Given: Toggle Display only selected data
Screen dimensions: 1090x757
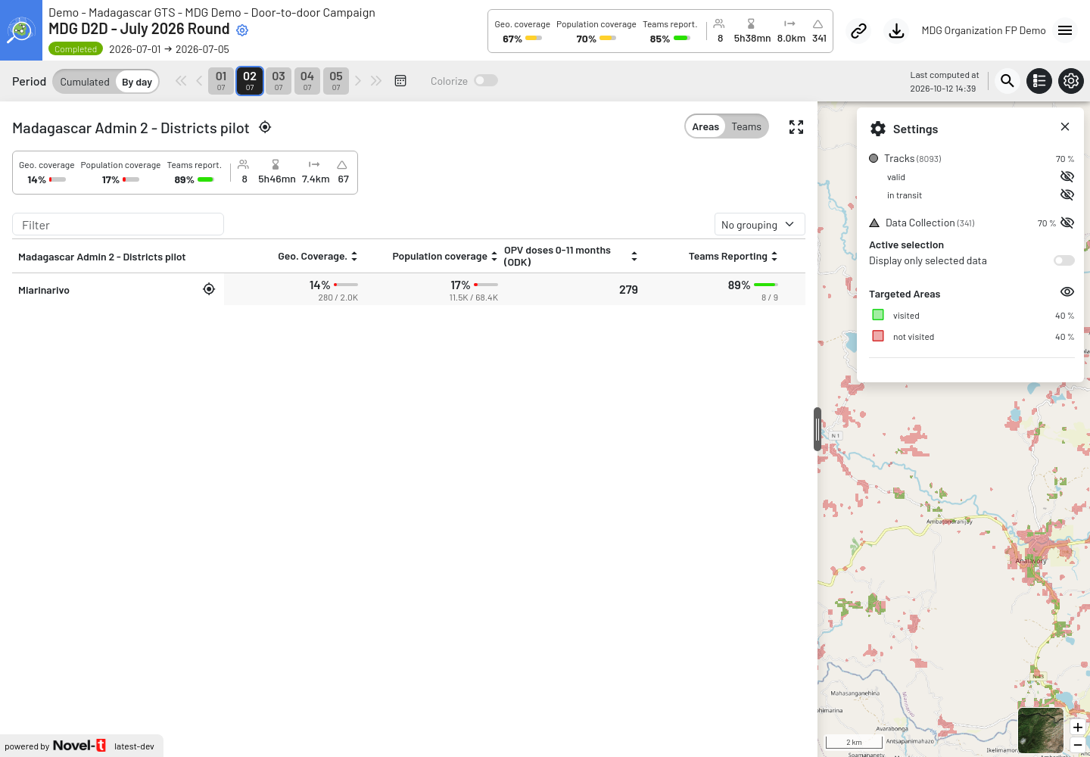Looking at the screenshot, I should point(1064,260).
